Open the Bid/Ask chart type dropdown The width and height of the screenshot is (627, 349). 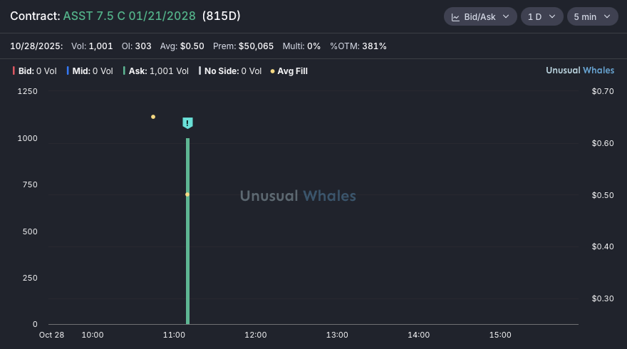click(480, 17)
